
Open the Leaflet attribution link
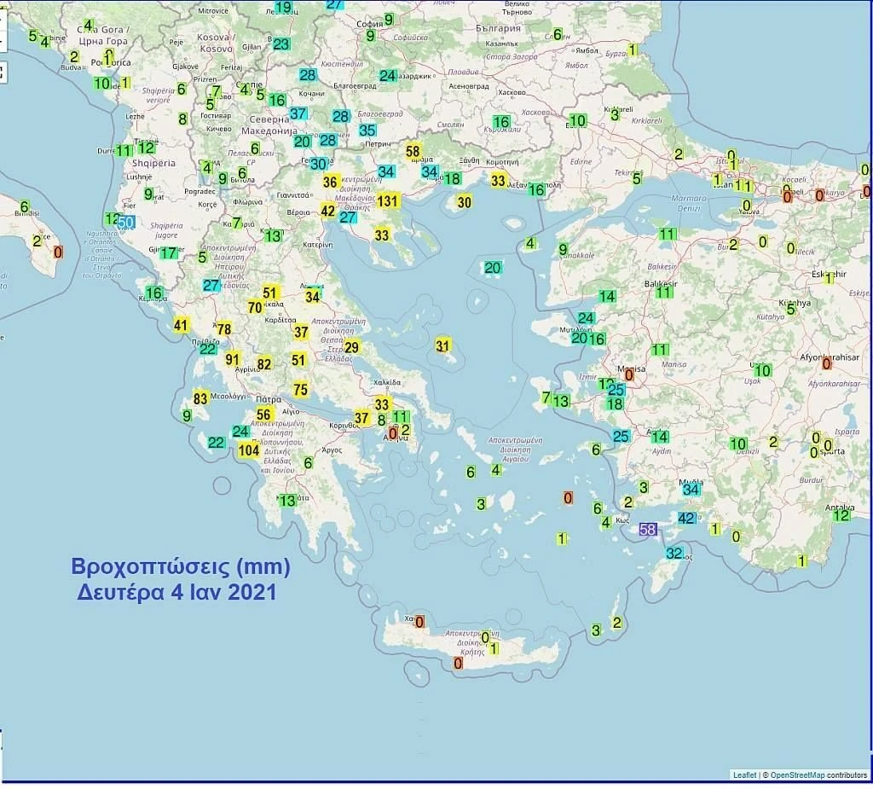(x=744, y=774)
